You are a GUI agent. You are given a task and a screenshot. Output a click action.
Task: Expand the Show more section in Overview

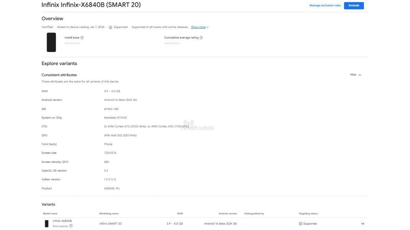pos(198,27)
